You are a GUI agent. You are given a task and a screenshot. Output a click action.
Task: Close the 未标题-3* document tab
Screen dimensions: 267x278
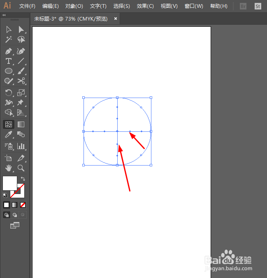(x=116, y=19)
